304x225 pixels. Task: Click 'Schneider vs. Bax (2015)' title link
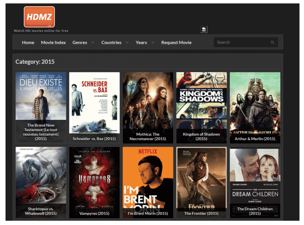tap(94, 139)
